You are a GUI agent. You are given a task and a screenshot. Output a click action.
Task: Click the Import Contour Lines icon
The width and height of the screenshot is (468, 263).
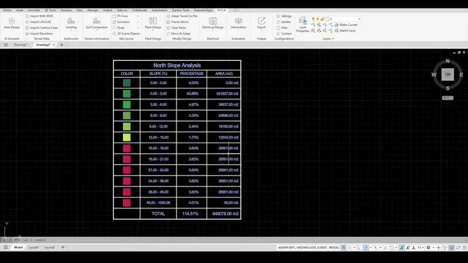coord(27,27)
